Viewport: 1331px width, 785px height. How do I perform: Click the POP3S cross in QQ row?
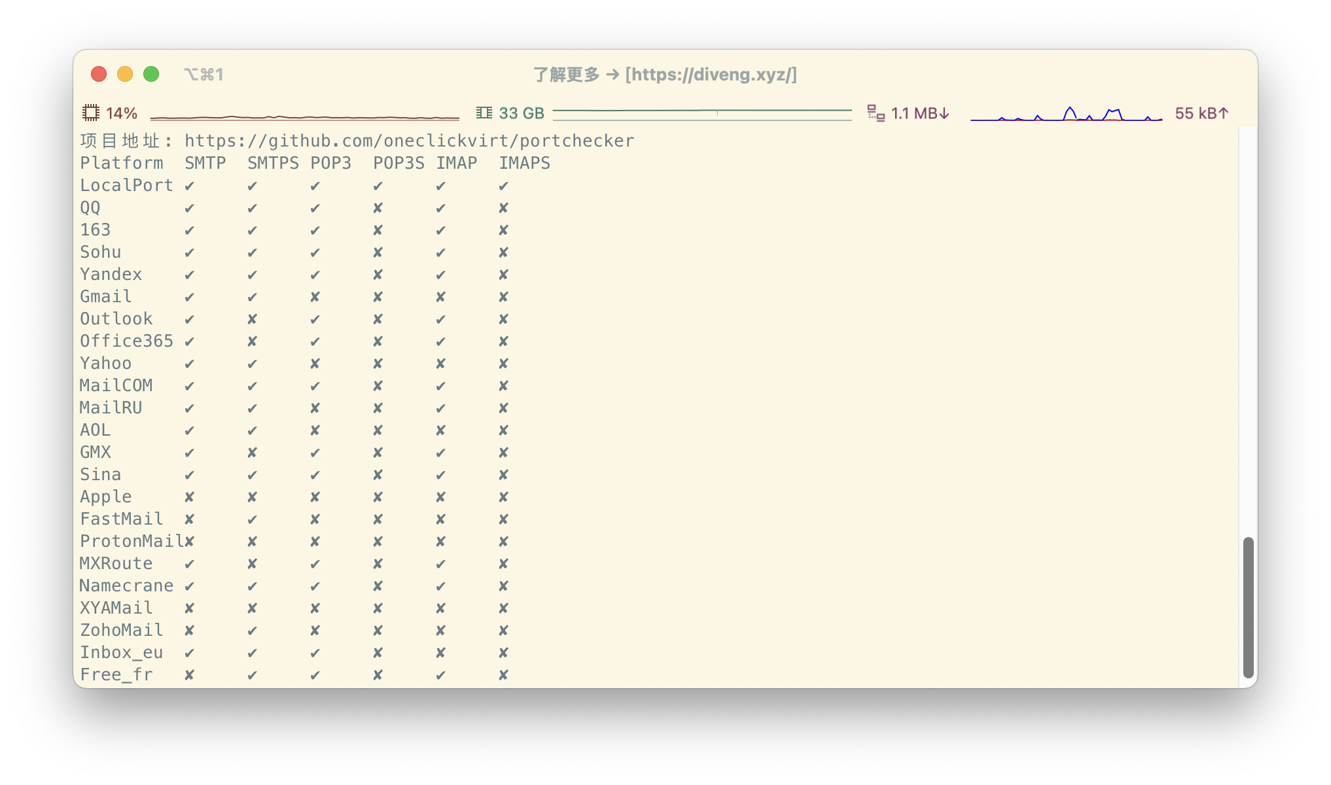[x=378, y=208]
